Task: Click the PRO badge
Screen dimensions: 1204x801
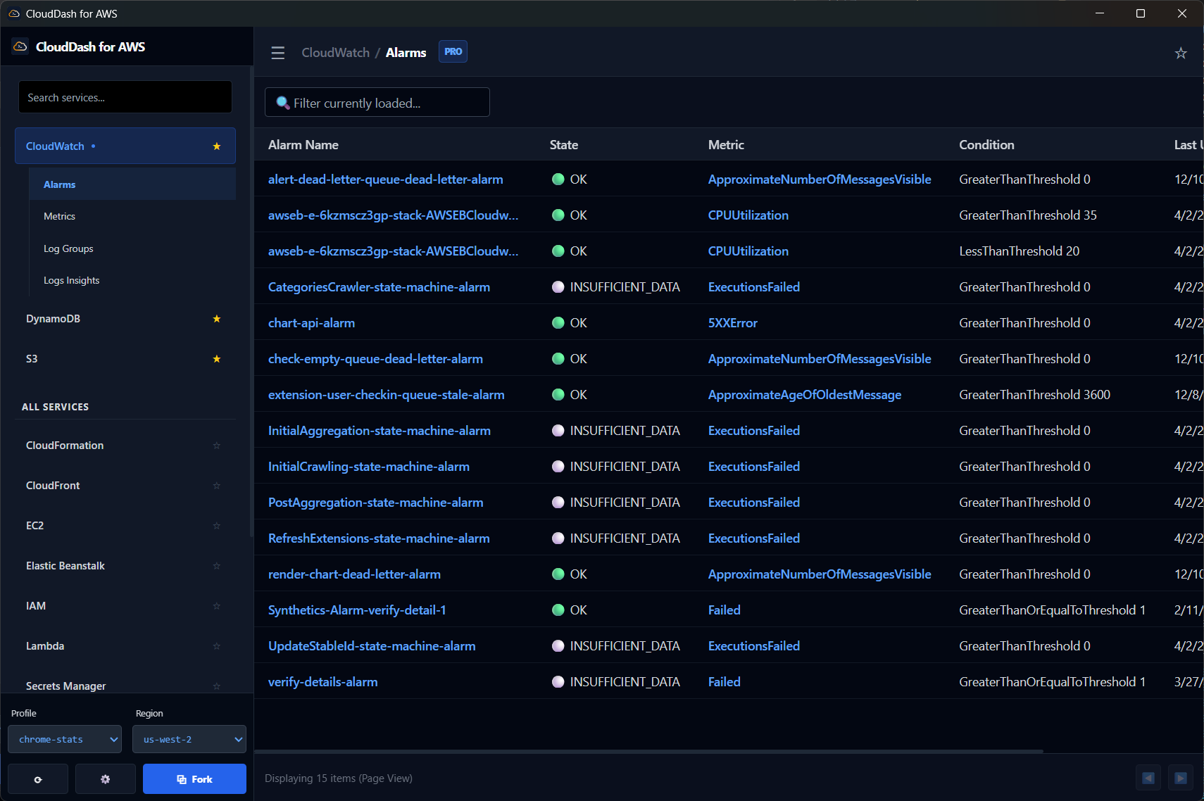Action: pos(453,51)
